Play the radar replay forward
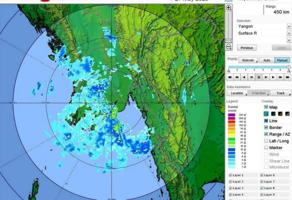 click(273, 77)
